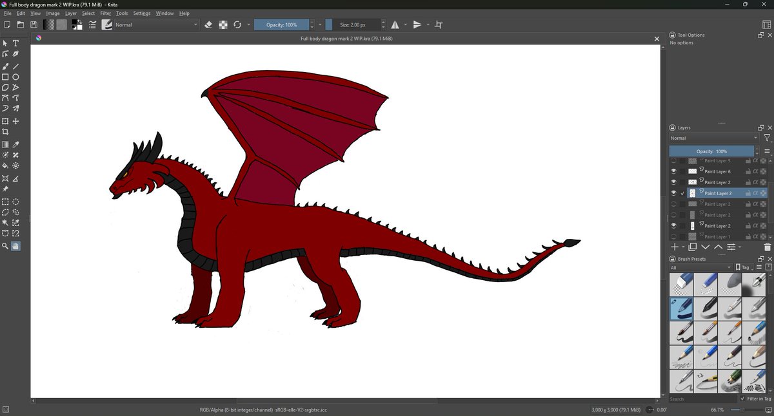
Task: Hide the Paint Layer 6 layer
Action: (674, 172)
